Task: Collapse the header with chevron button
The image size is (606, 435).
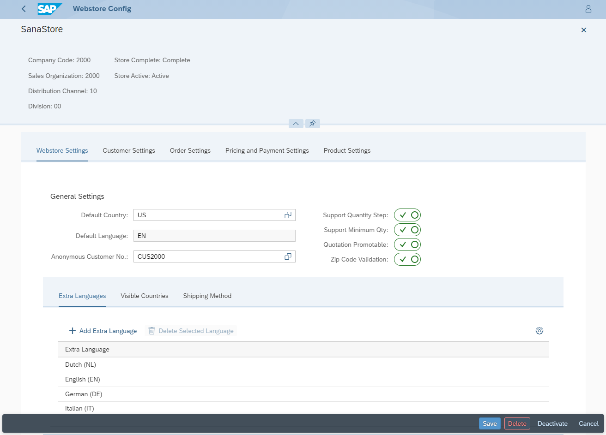Action: tap(296, 124)
